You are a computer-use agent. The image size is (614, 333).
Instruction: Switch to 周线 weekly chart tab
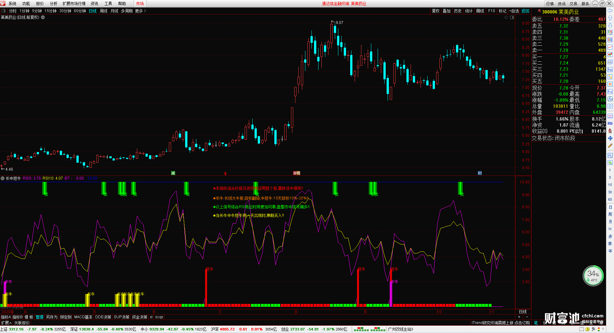[x=104, y=11]
